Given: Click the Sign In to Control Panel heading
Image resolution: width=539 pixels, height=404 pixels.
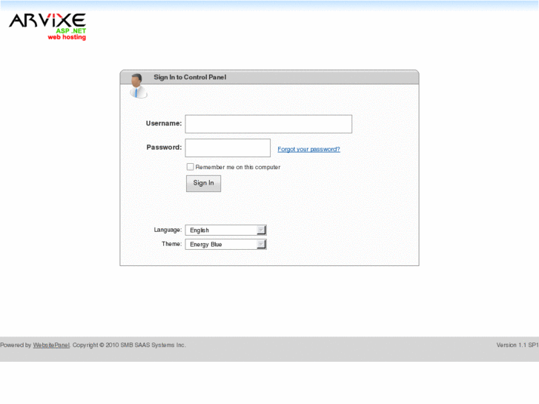Looking at the screenshot, I should [x=190, y=77].
